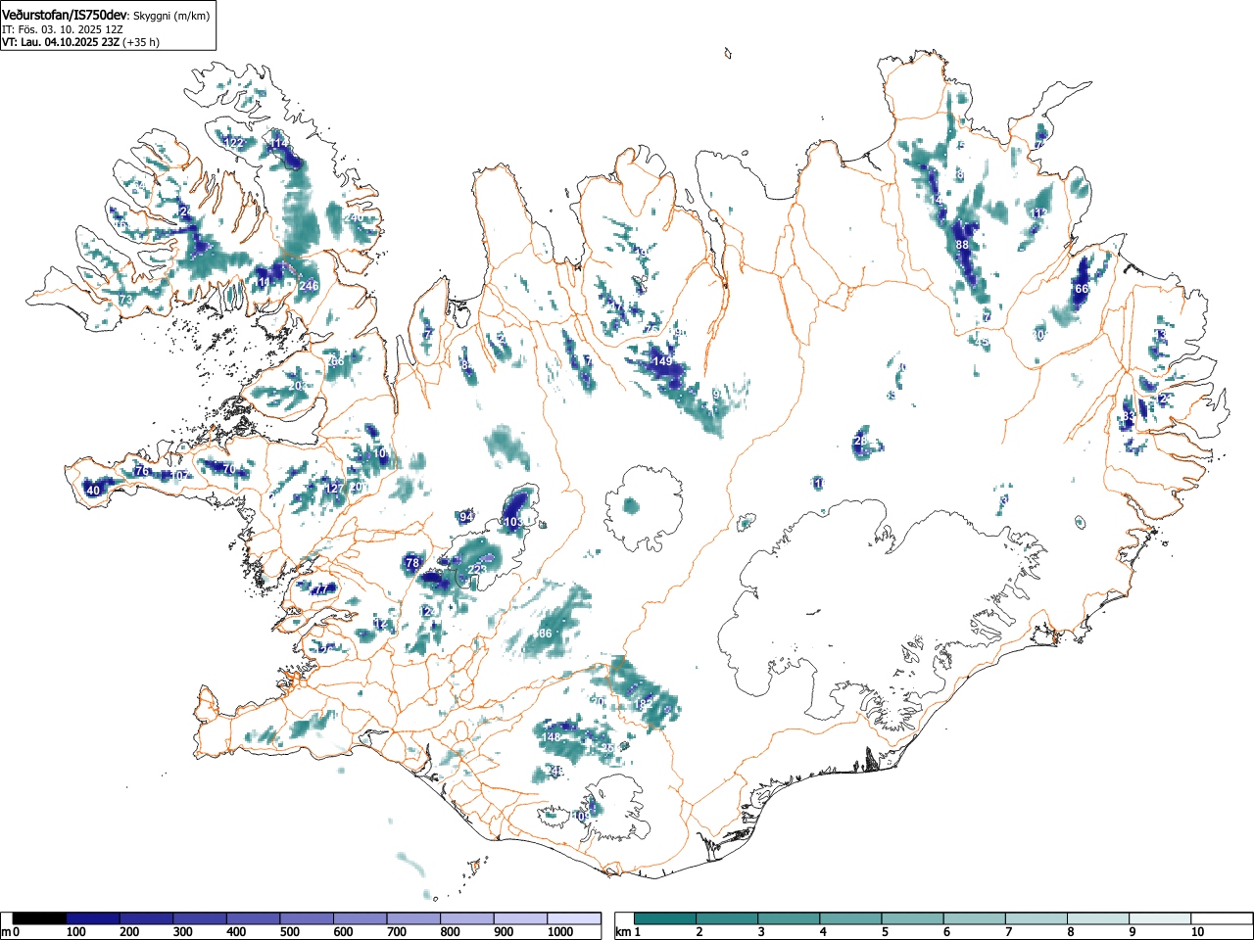Click the '800' legend tick label
Viewport: 1254px width, 940px height.
[x=450, y=932]
